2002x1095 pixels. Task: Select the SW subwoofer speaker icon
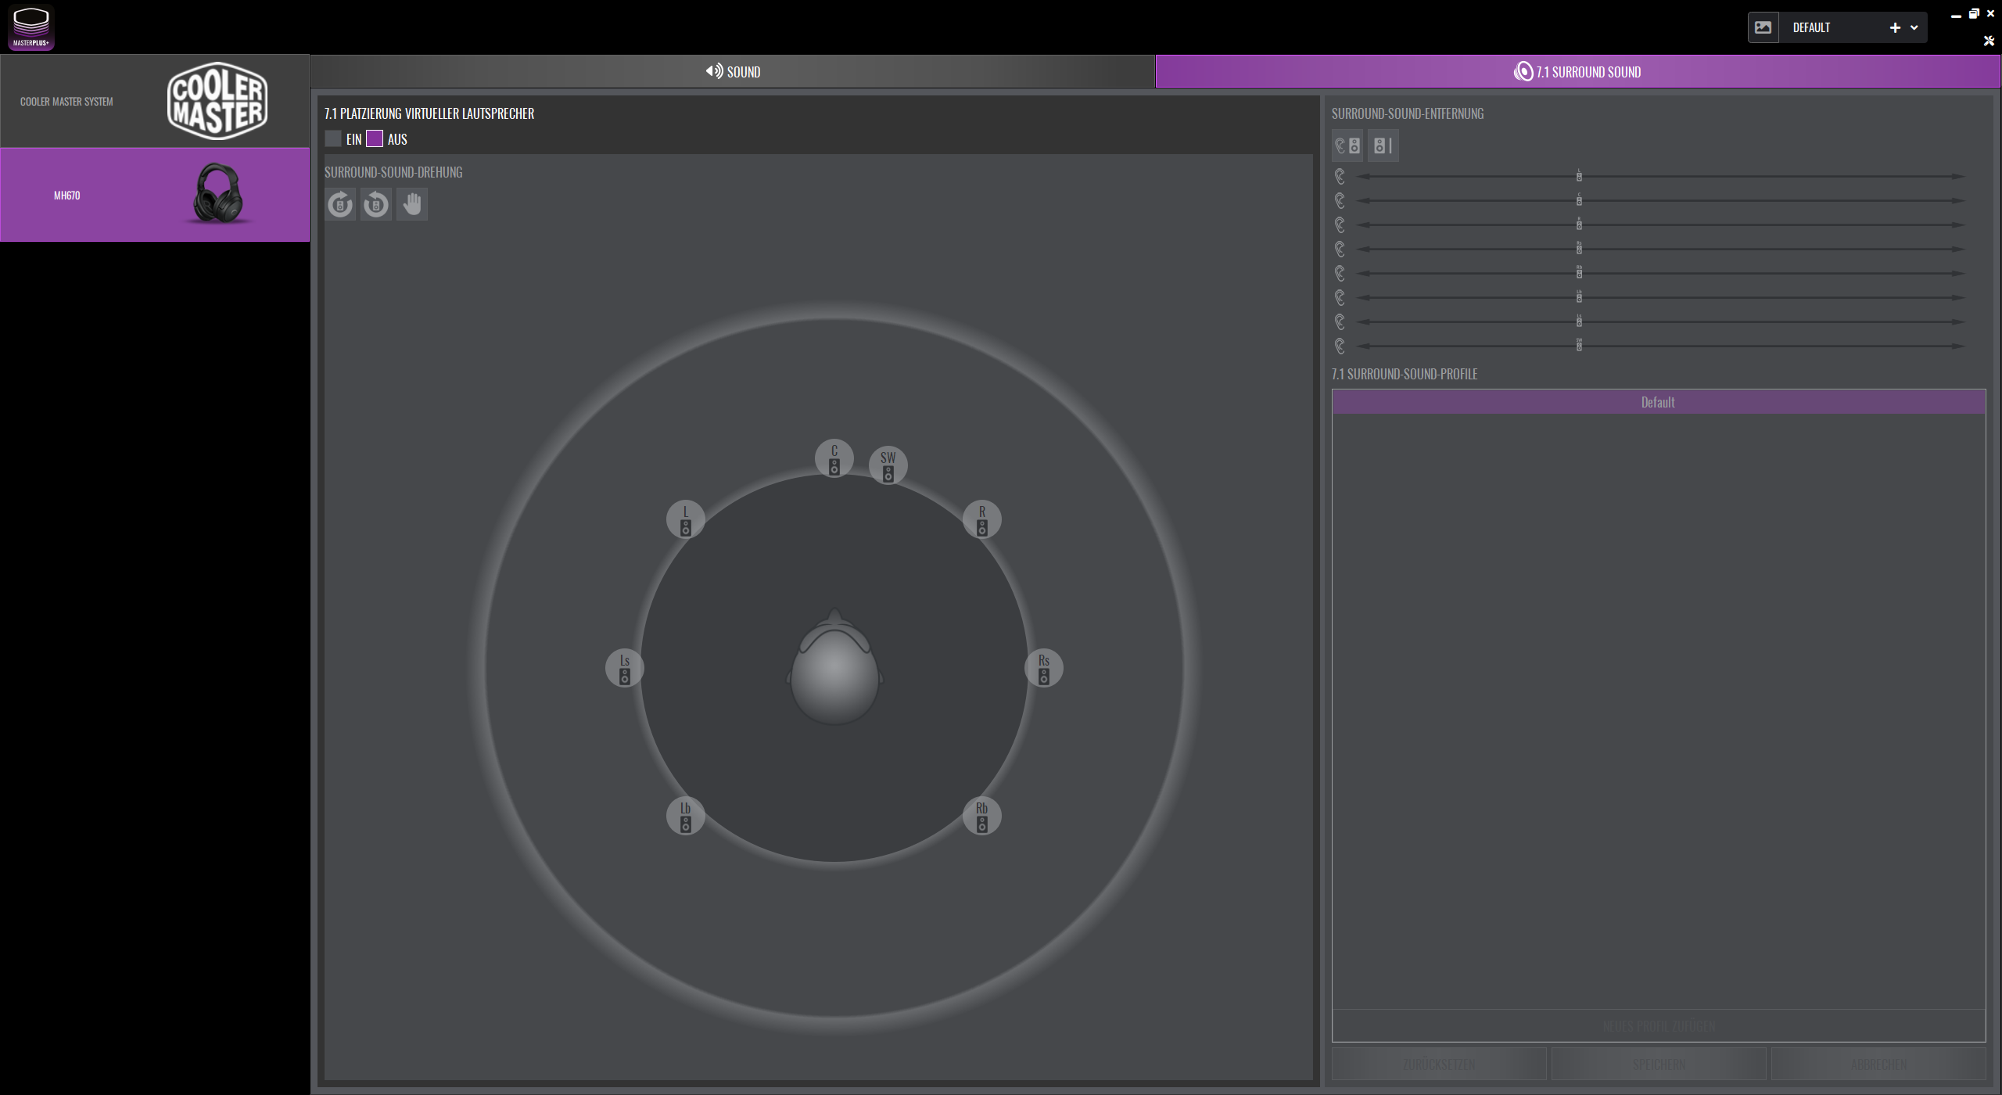(x=888, y=465)
